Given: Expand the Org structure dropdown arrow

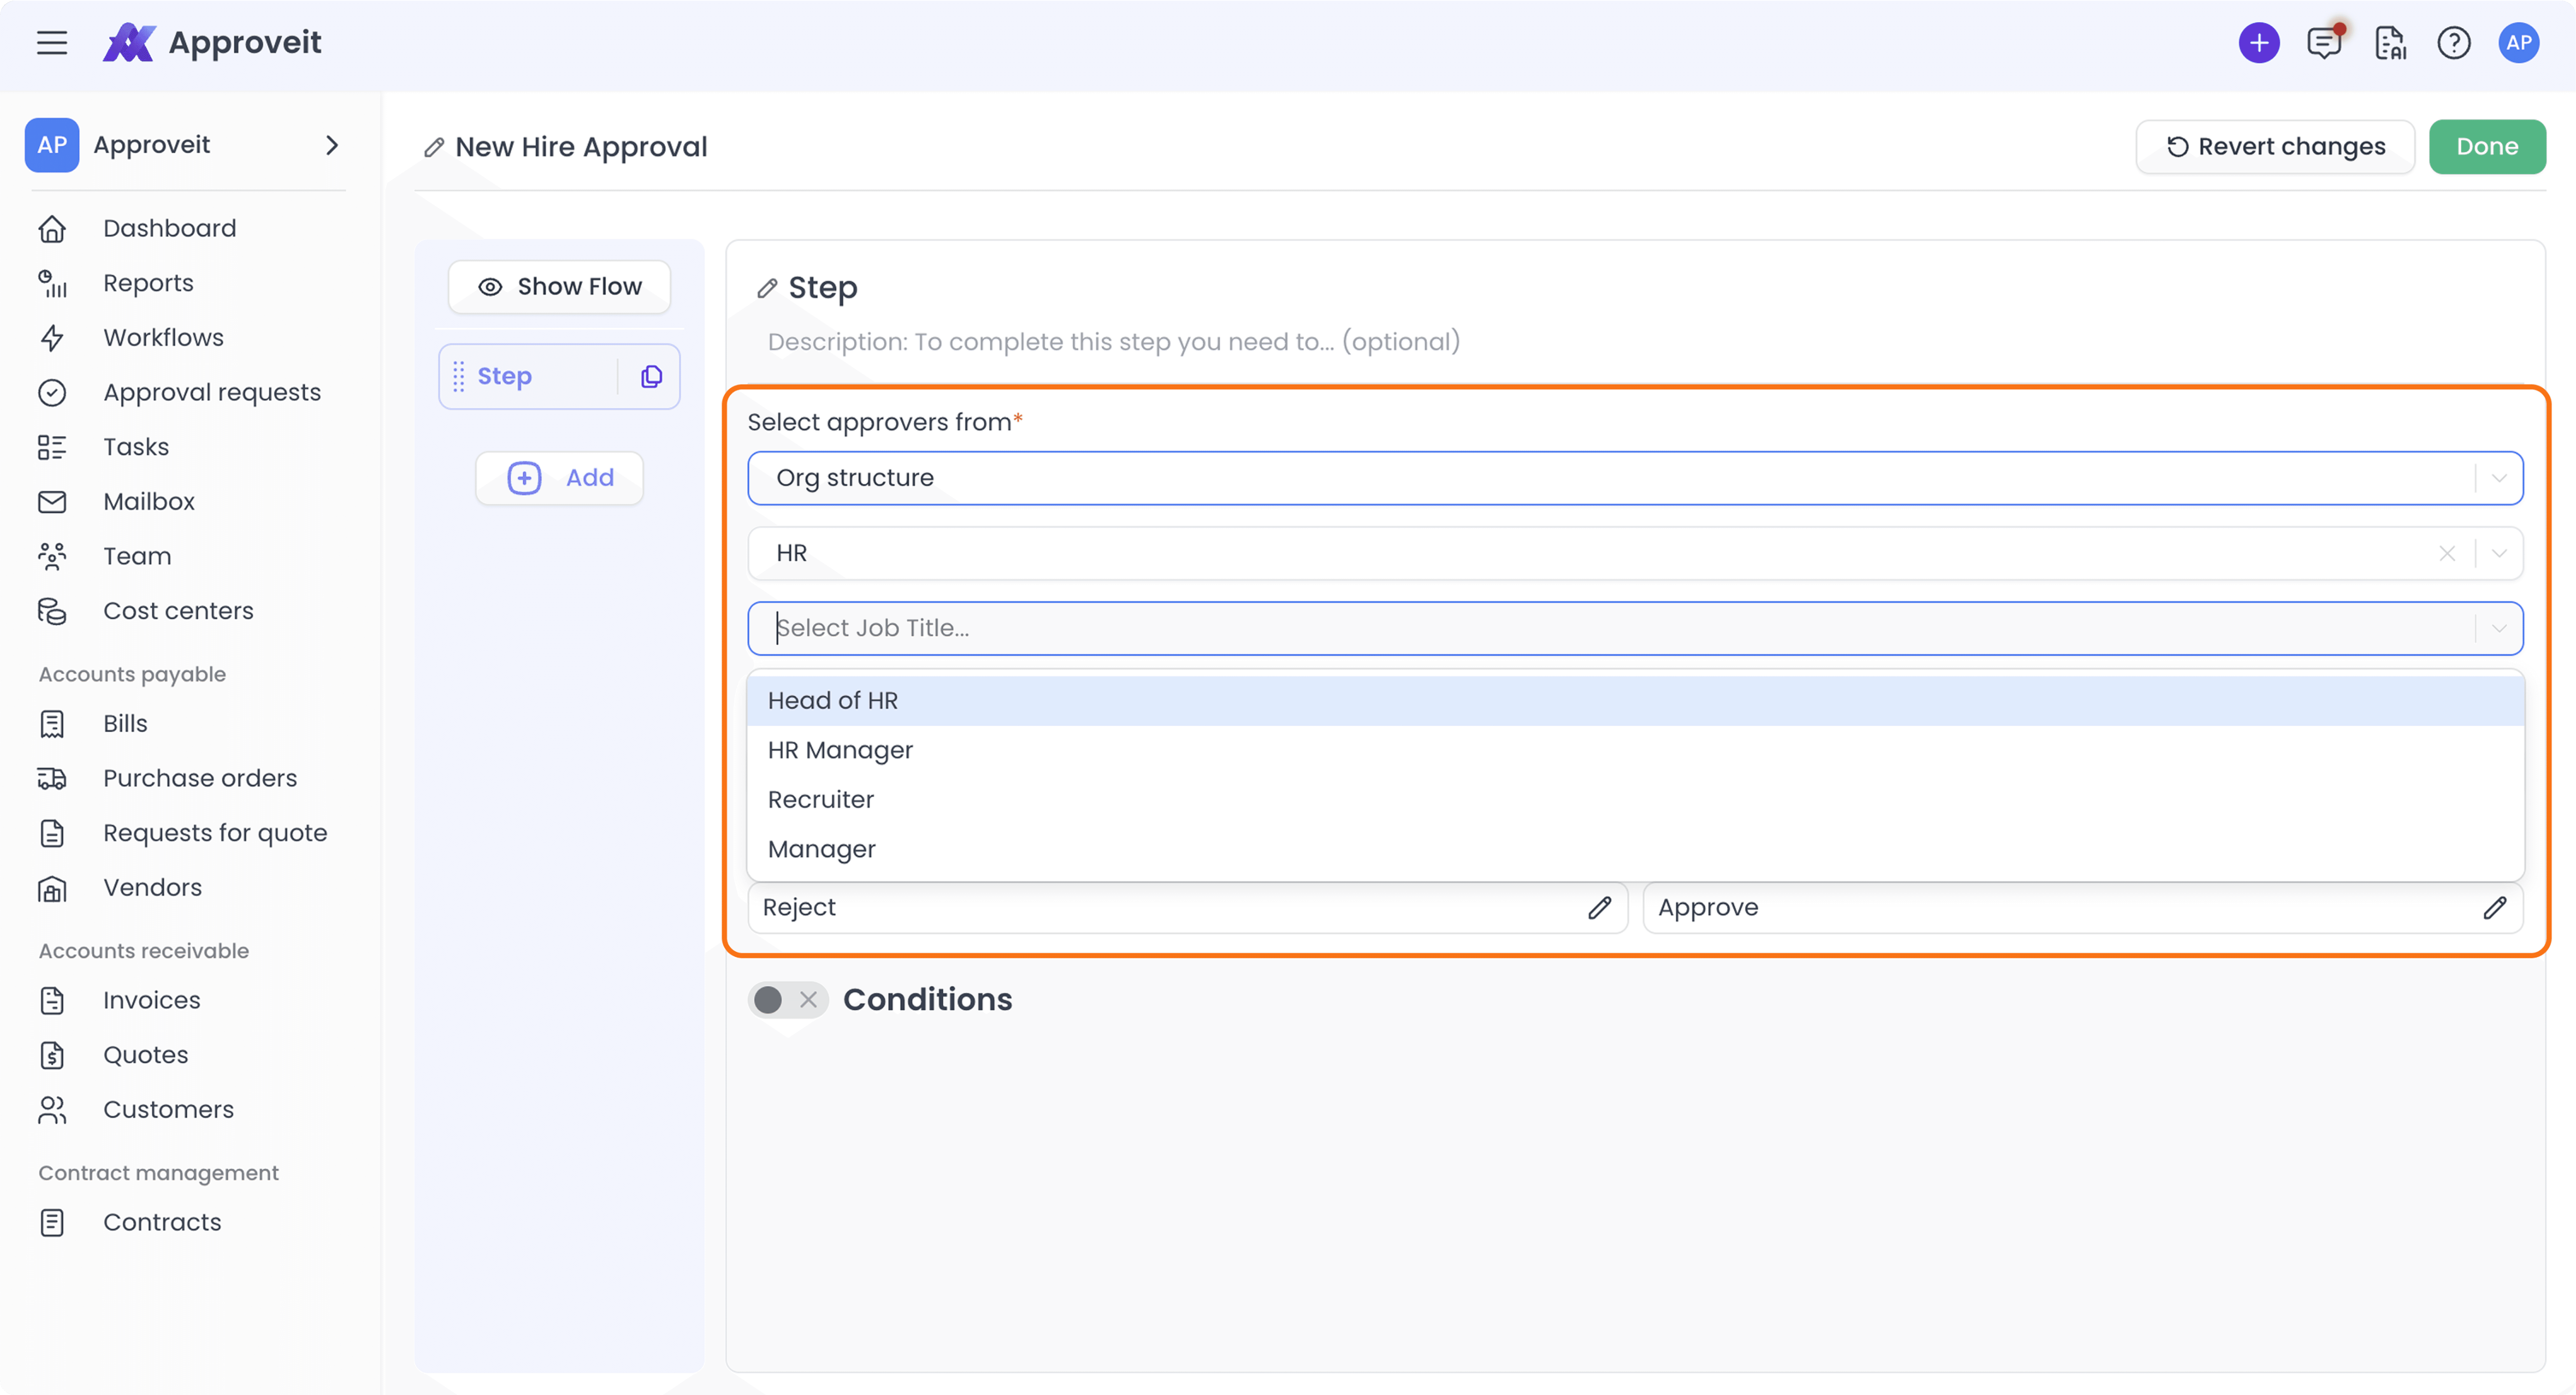Looking at the screenshot, I should pos(2499,479).
